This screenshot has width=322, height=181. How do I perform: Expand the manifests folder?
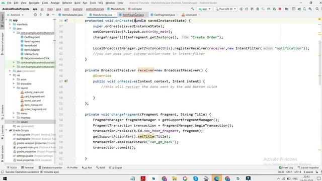(x=10, y=24)
